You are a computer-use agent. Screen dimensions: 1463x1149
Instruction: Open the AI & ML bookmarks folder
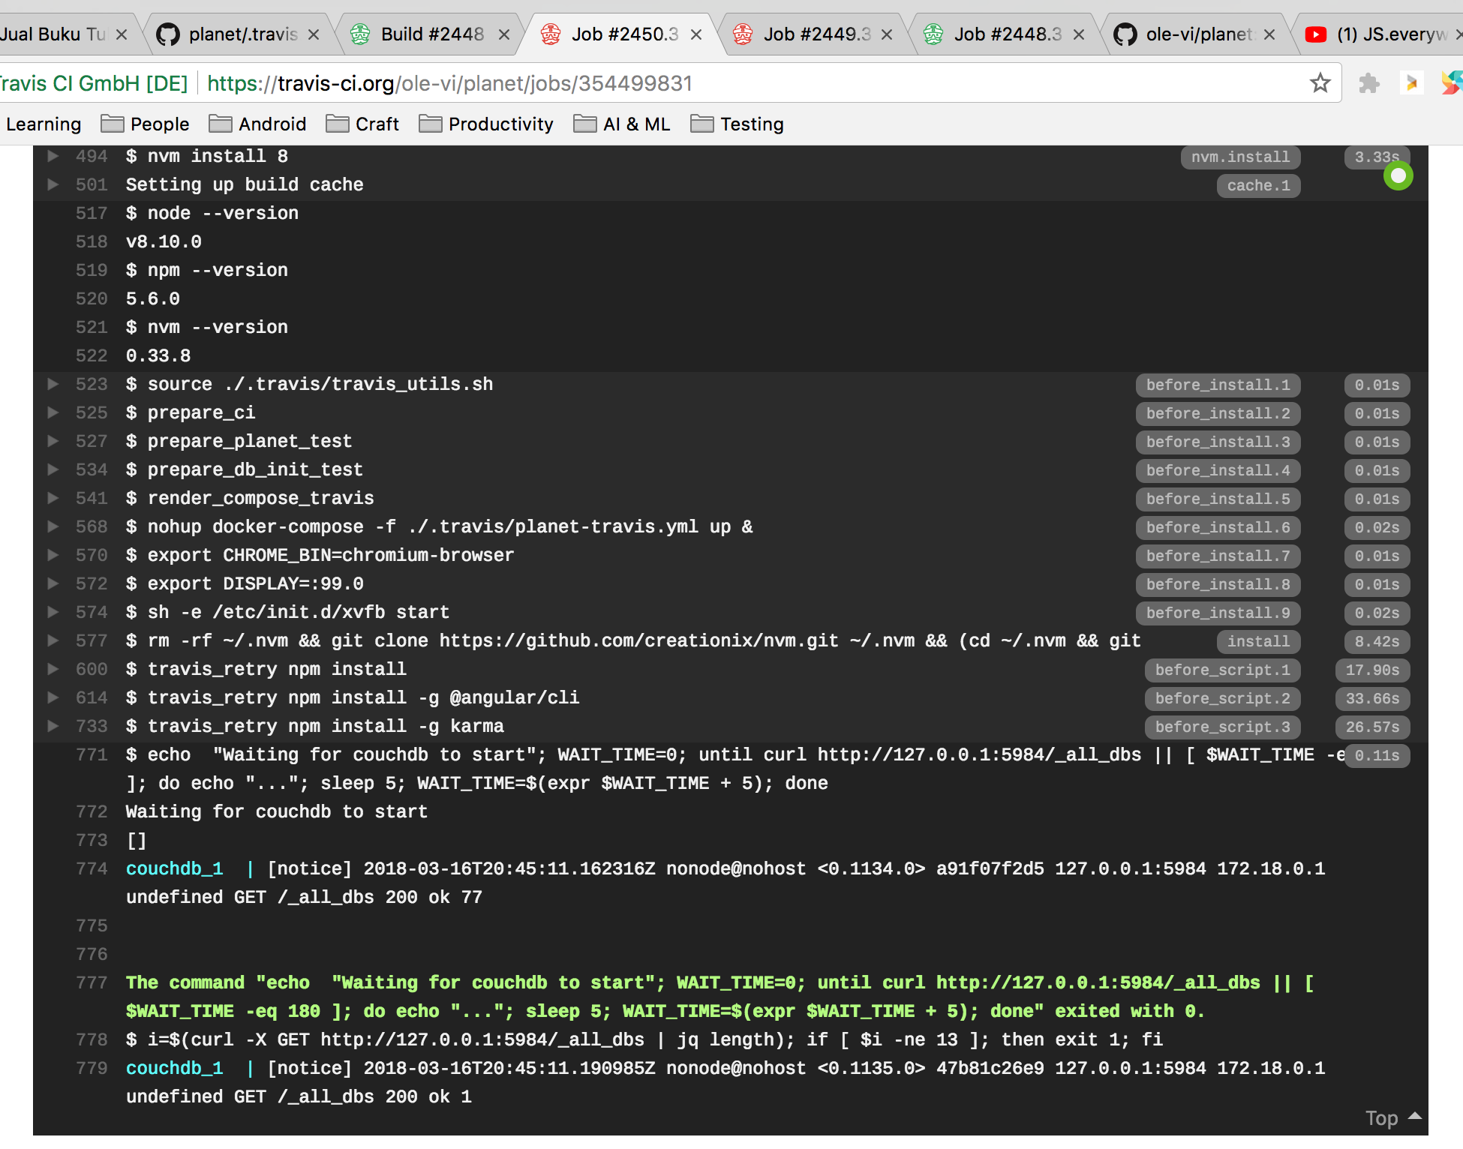pyautogui.click(x=622, y=124)
